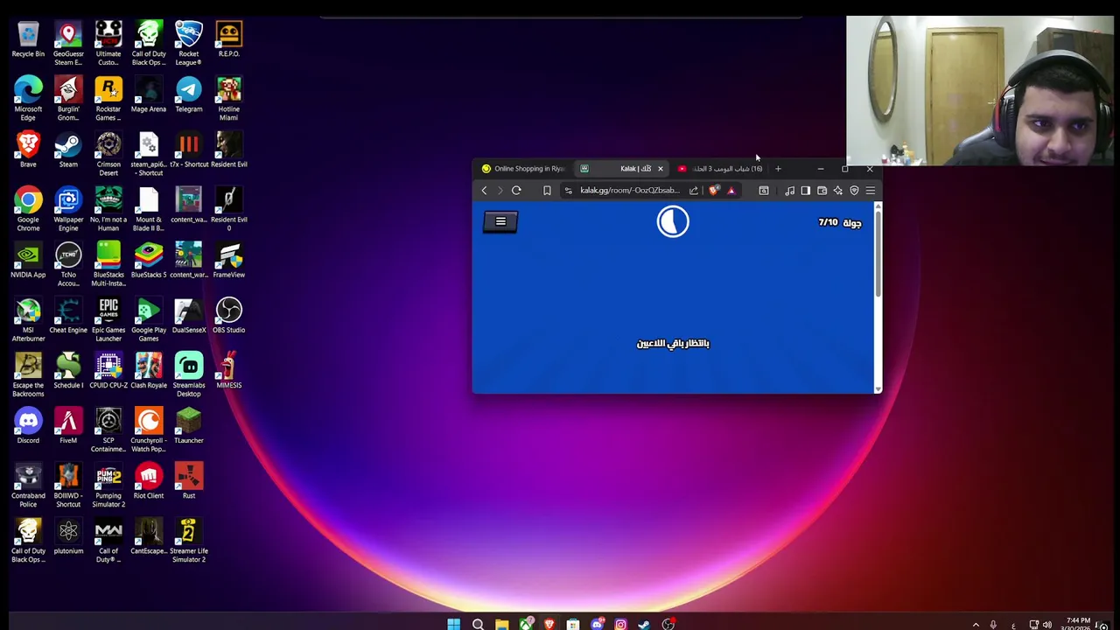Open the Windows Start menu
This screenshot has height=630, width=1120.
[453, 624]
